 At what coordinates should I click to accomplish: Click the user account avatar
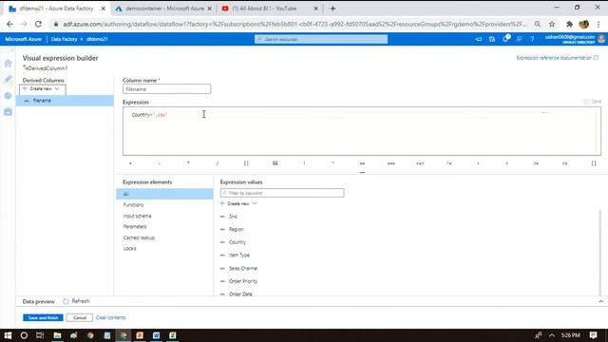click(601, 38)
